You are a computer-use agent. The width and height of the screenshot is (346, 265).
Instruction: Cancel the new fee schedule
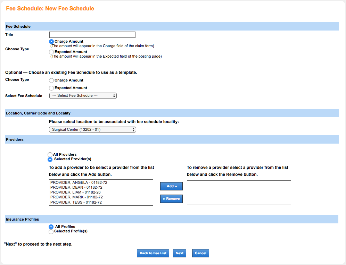(x=200, y=253)
